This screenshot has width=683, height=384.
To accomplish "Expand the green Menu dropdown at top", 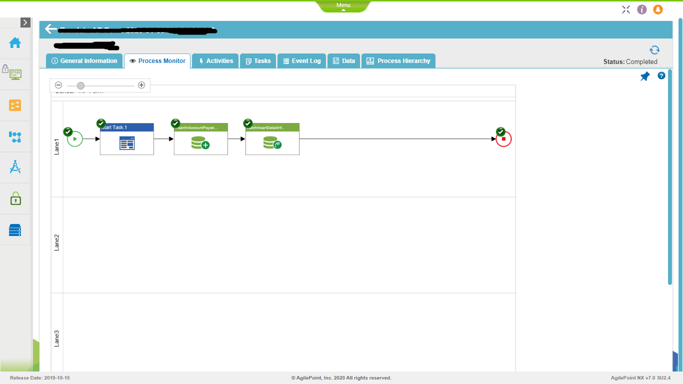I will [x=343, y=6].
